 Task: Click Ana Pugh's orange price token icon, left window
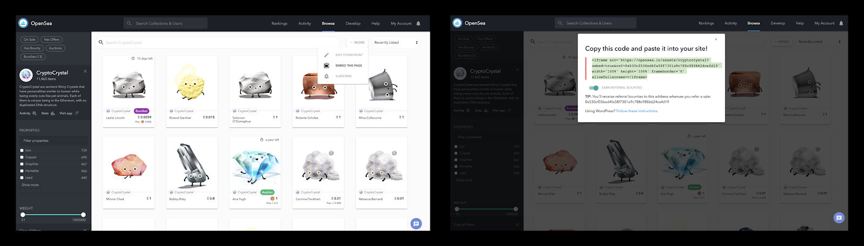272,199
